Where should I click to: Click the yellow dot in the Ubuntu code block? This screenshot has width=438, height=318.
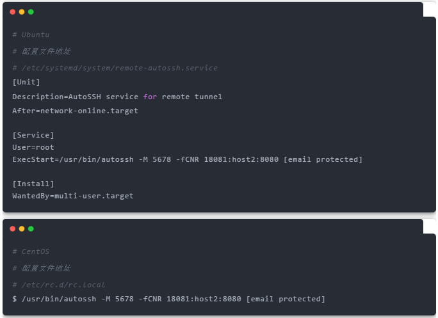click(22, 12)
